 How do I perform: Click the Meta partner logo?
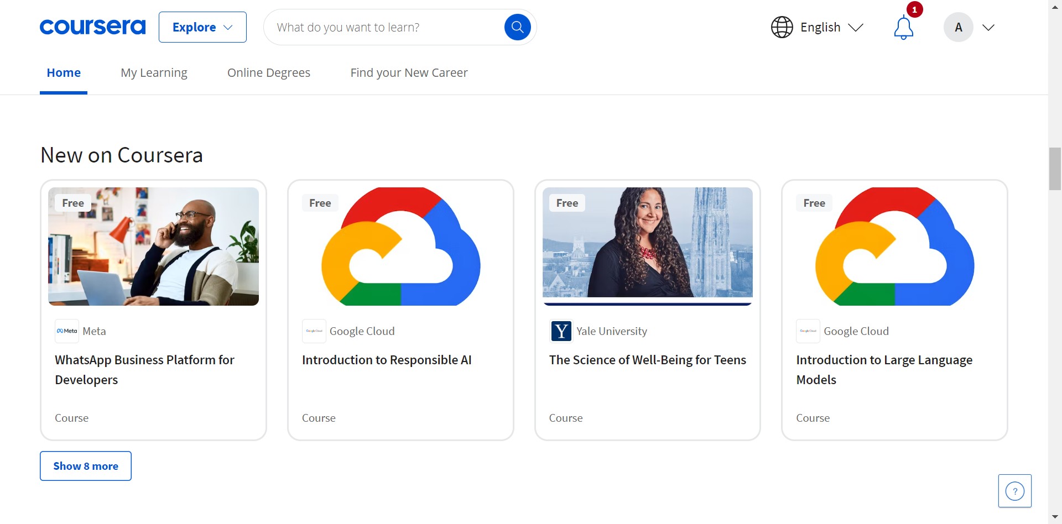67,331
